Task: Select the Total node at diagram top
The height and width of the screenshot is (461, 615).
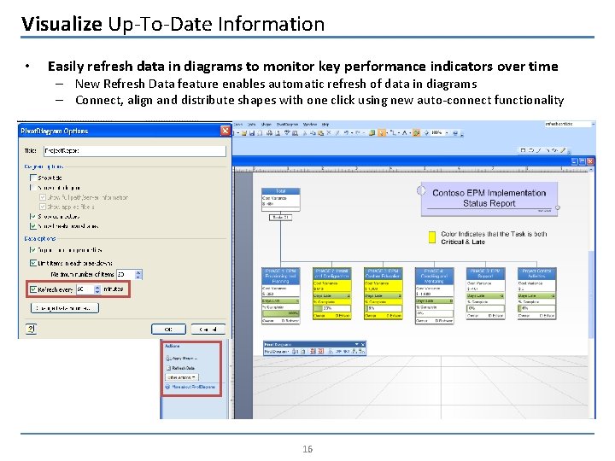Action: (x=281, y=200)
